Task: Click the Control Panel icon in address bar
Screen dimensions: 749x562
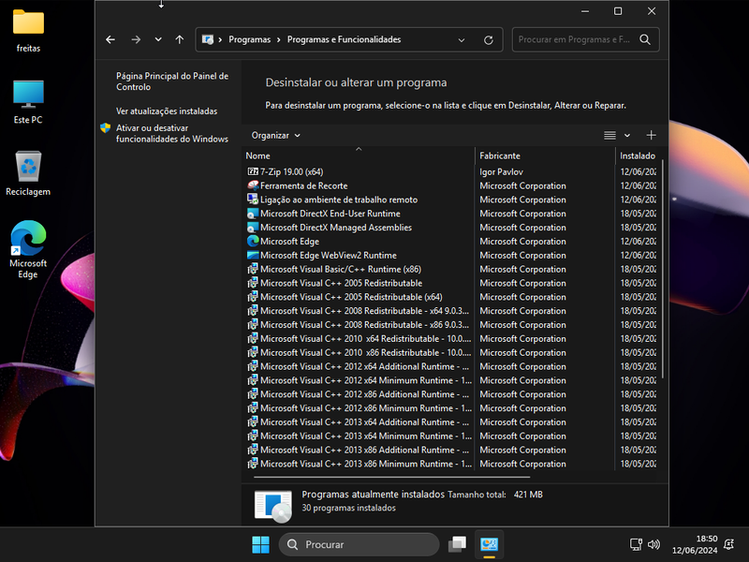Action: point(208,39)
